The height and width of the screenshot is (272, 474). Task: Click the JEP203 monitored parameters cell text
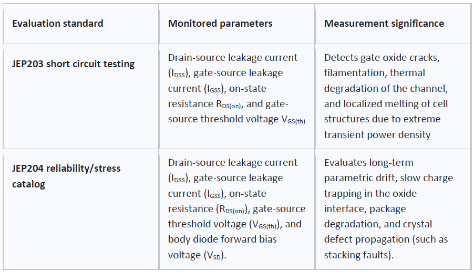[x=236, y=89]
